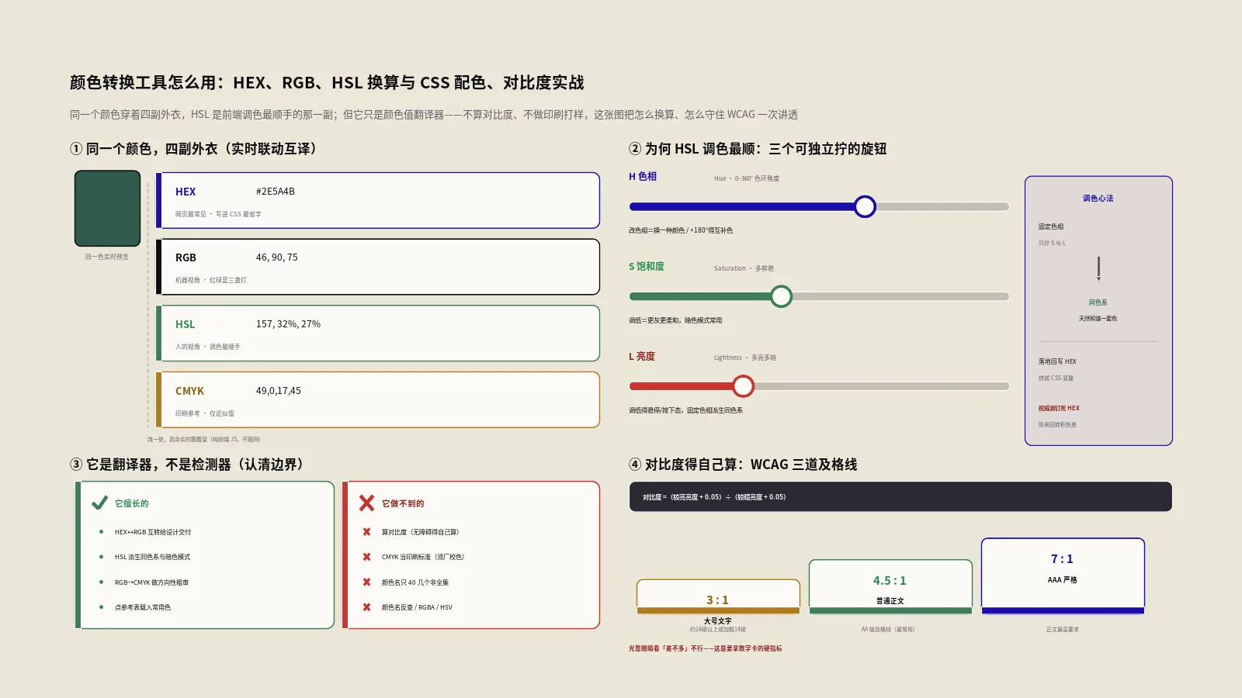Click the L 亮度 slider label
Screen dimensions: 1242x698
(x=642, y=357)
